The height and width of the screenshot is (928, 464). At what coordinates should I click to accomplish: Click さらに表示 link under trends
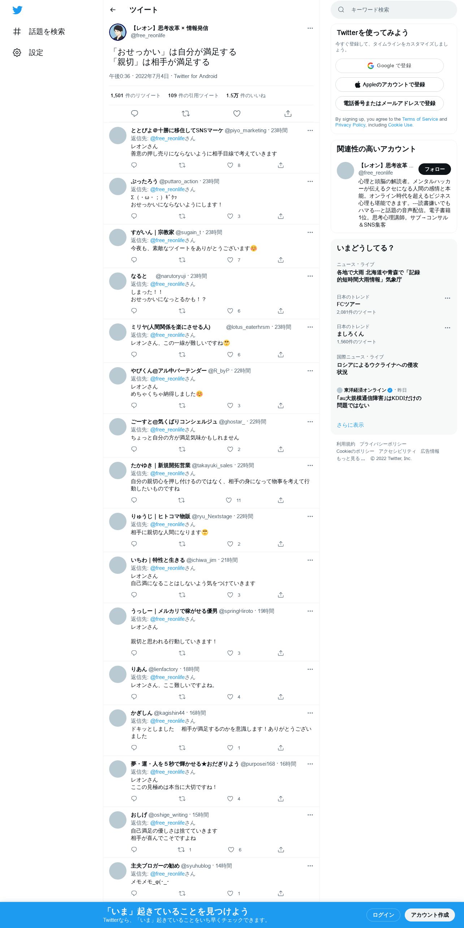pos(350,425)
